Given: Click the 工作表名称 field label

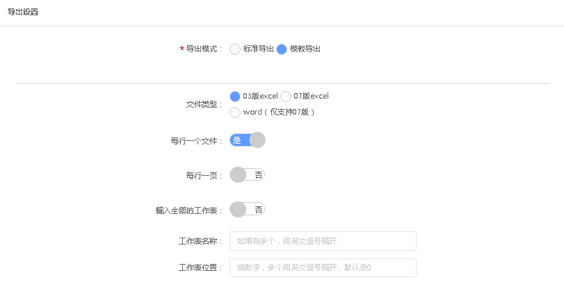Looking at the screenshot, I should 200,242.
